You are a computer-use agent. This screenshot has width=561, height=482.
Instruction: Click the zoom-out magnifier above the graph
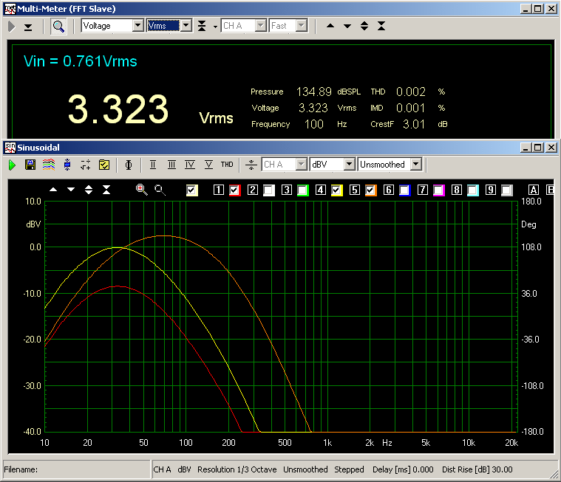tap(160, 190)
